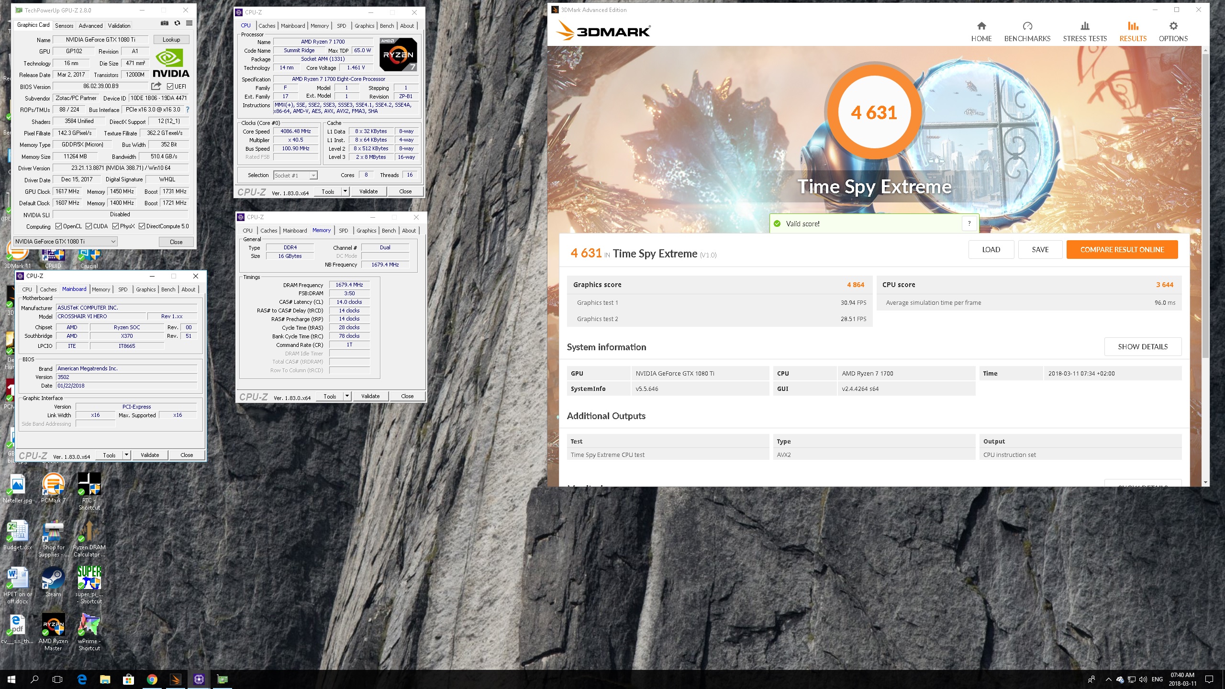The height and width of the screenshot is (689, 1225).
Task: Click Validate in the CPU-Z Memory window
Action: coord(370,396)
